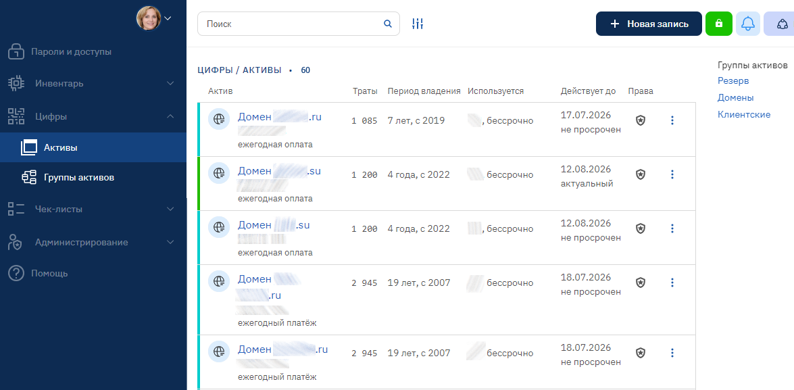This screenshot has width=794, height=390.
Task: Click the Действует до column header
Action: pos(588,91)
